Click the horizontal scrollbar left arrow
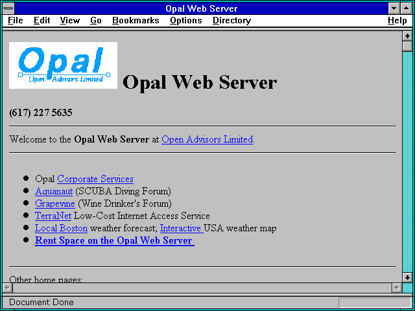Screen dimensions: 415x311 pyautogui.click(x=7, y=288)
